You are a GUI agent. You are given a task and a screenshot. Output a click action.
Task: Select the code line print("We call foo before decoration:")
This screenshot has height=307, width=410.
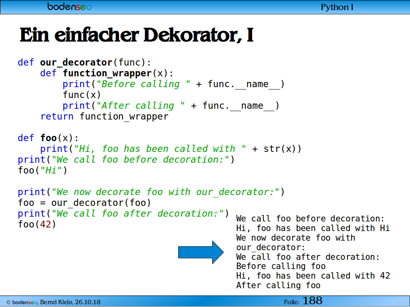click(126, 159)
